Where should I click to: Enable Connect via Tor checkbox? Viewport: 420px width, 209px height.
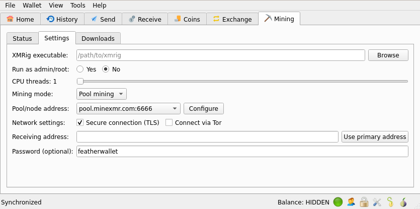click(x=193, y=122)
